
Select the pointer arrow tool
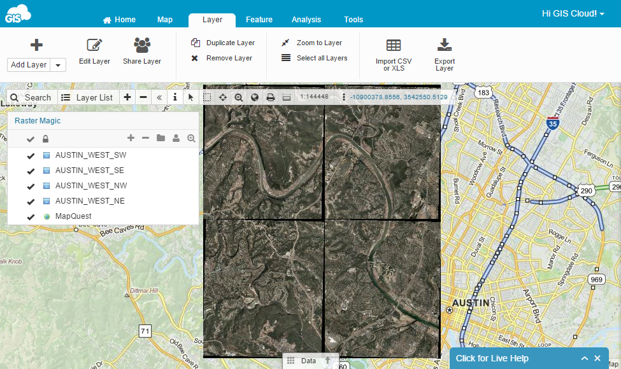pyautogui.click(x=191, y=97)
